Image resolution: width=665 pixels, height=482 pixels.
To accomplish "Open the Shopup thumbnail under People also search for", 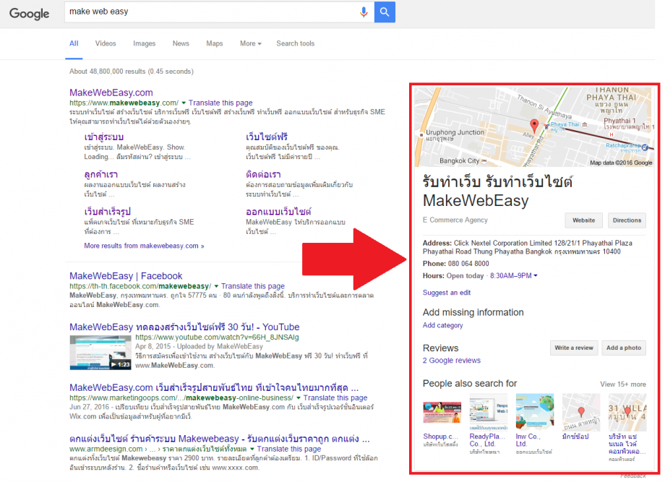I will (x=441, y=412).
